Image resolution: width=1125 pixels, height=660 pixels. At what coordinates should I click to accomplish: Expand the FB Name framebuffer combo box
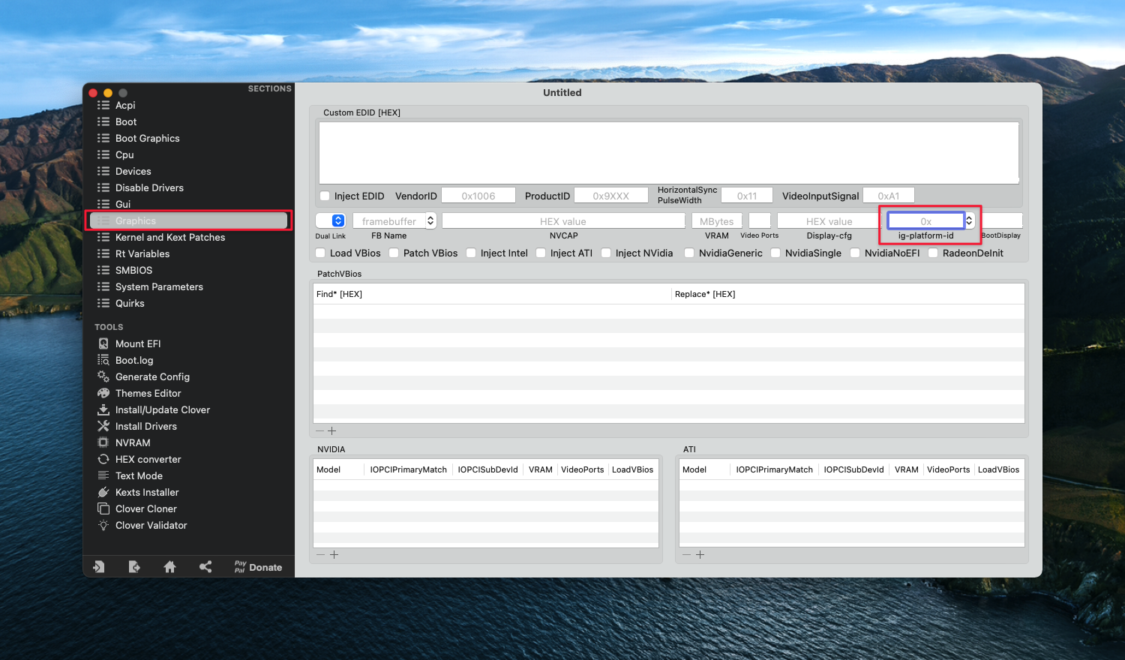[430, 220]
